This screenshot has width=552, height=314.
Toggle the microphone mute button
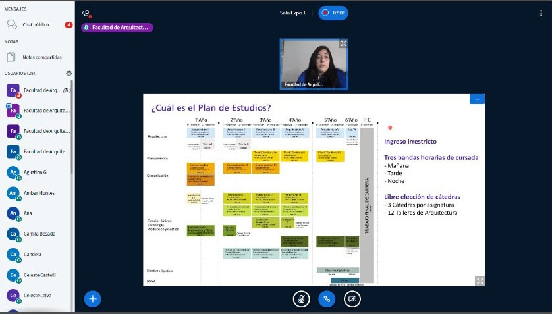pyautogui.click(x=301, y=299)
